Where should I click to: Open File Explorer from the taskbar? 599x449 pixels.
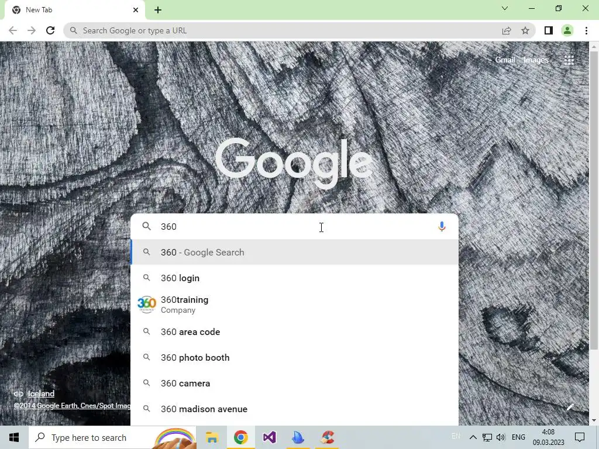[212, 437]
